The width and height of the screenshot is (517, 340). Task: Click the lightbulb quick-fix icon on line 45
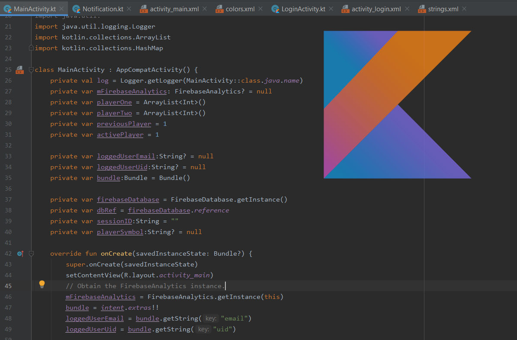click(x=42, y=284)
